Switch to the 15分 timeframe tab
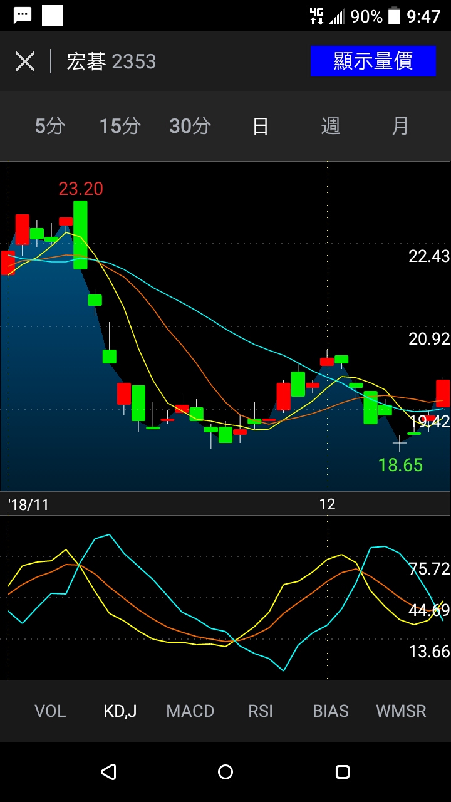Screen dimensions: 451x802 (120, 126)
